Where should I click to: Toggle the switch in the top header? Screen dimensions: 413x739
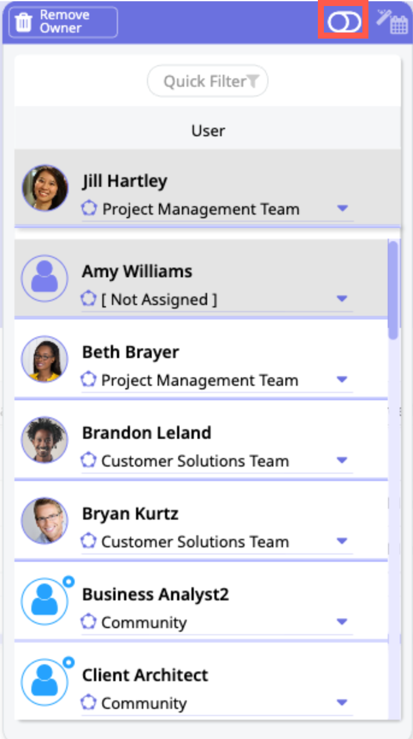point(344,22)
